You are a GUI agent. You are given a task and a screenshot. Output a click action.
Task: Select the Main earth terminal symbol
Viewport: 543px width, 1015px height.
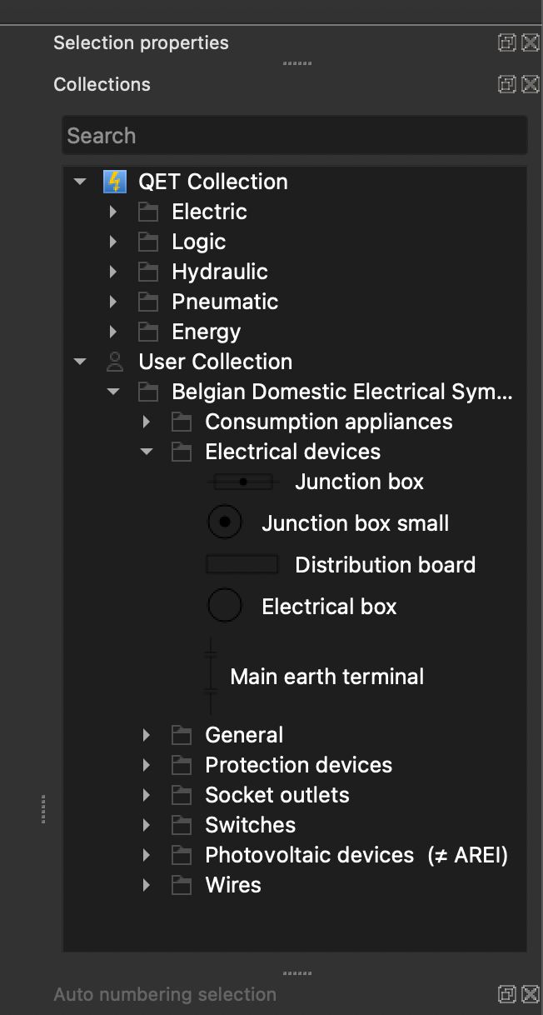[211, 676]
